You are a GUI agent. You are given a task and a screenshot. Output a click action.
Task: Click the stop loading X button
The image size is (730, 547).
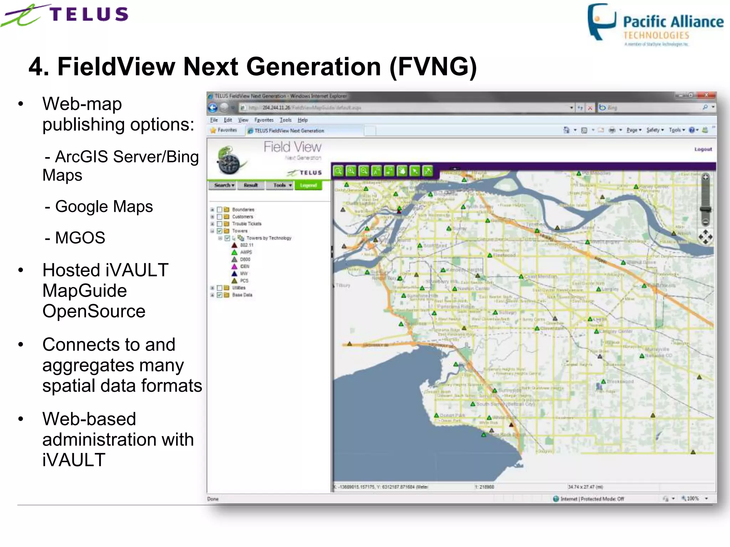(x=590, y=108)
